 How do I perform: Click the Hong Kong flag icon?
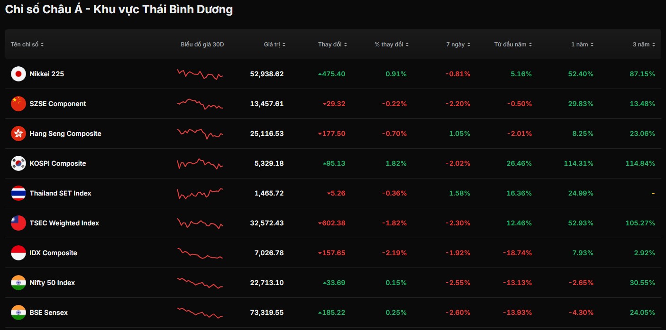point(18,134)
